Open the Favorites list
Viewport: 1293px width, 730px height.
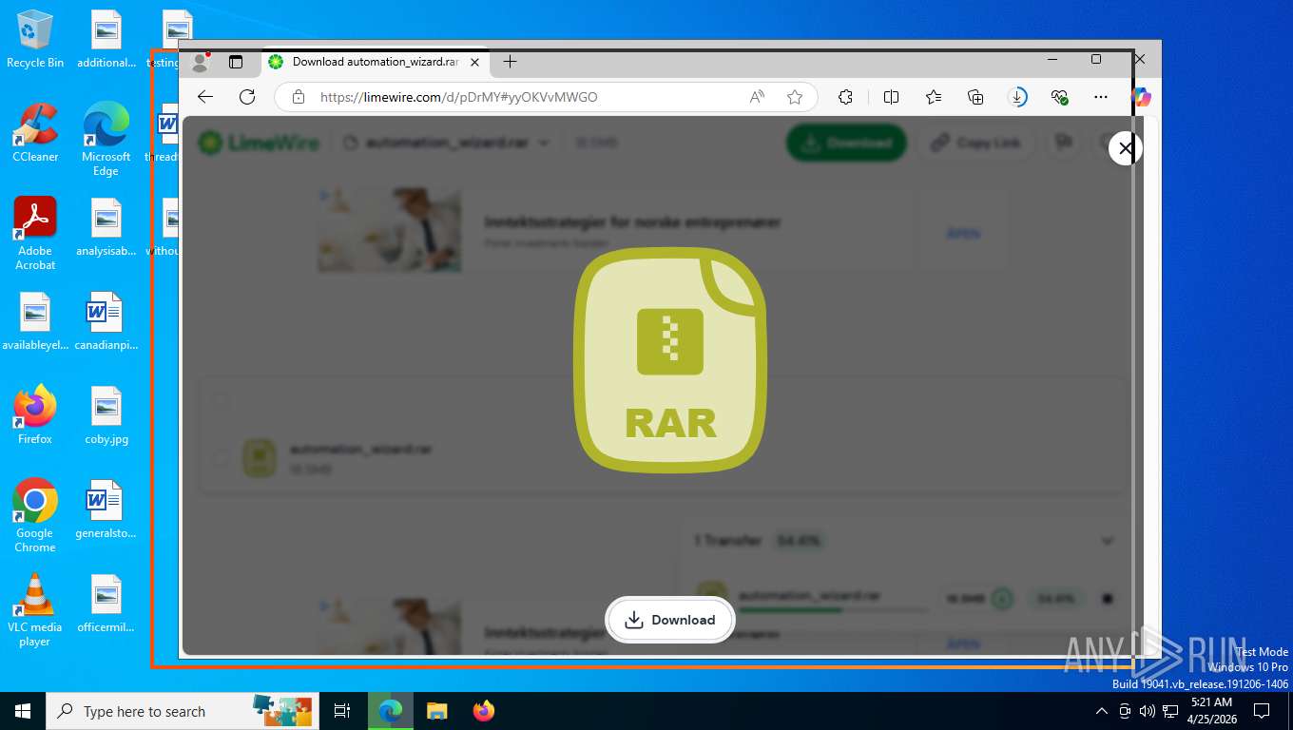click(934, 97)
